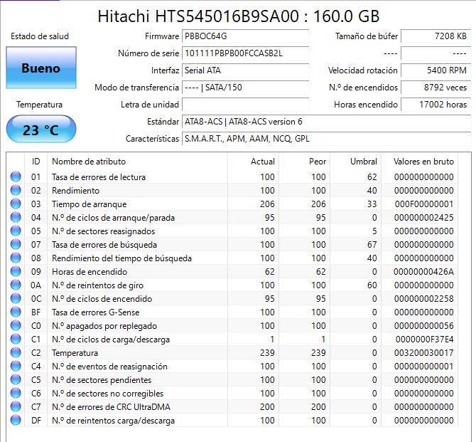Image resolution: width=476 pixels, height=442 pixels.
Task: Click raw value 000000000056
Action: click(424, 326)
